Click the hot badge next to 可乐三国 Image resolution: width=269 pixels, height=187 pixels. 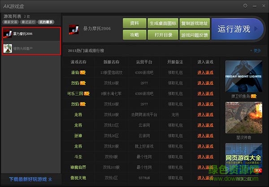coord(87,93)
